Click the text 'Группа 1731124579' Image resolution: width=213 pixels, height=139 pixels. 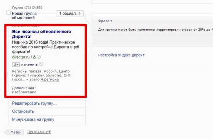click(x=27, y=8)
